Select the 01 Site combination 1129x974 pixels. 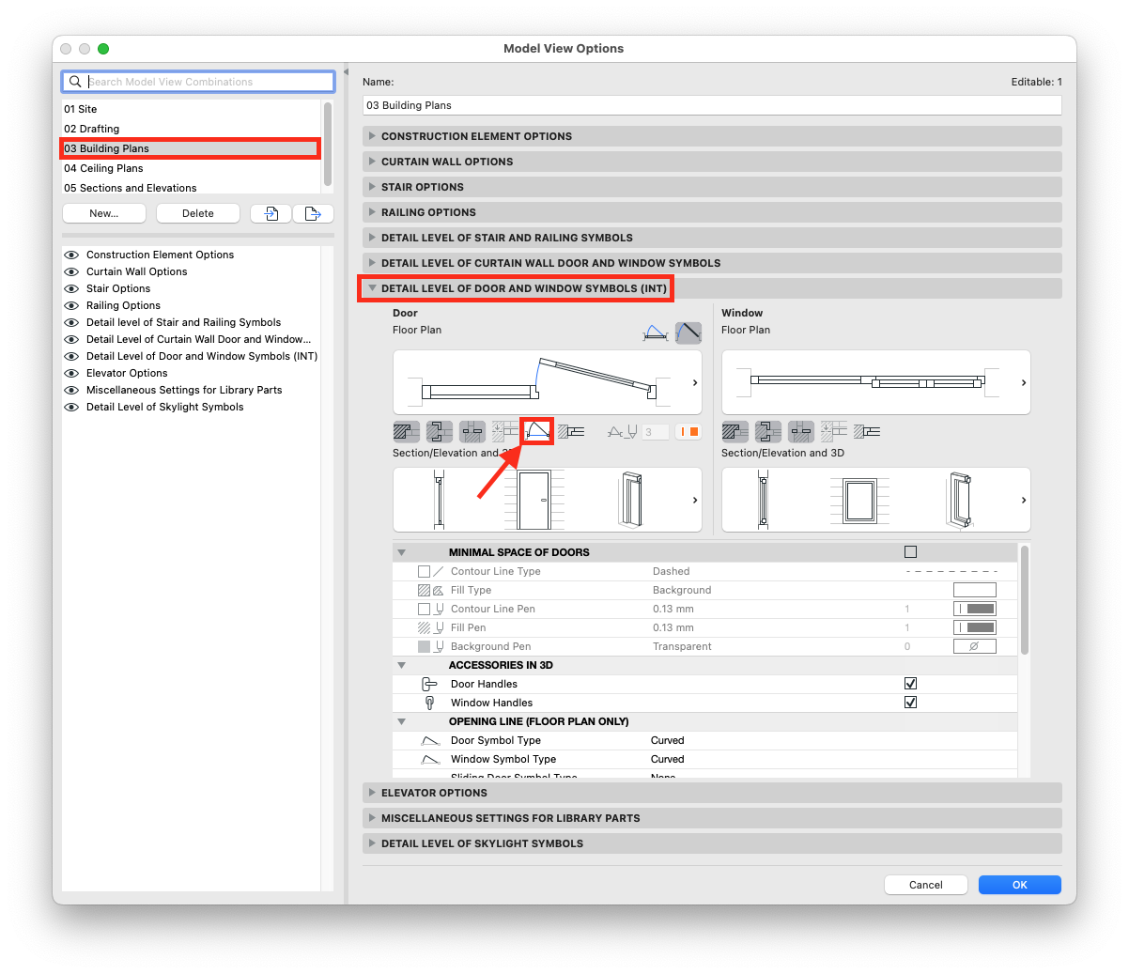[x=192, y=109]
